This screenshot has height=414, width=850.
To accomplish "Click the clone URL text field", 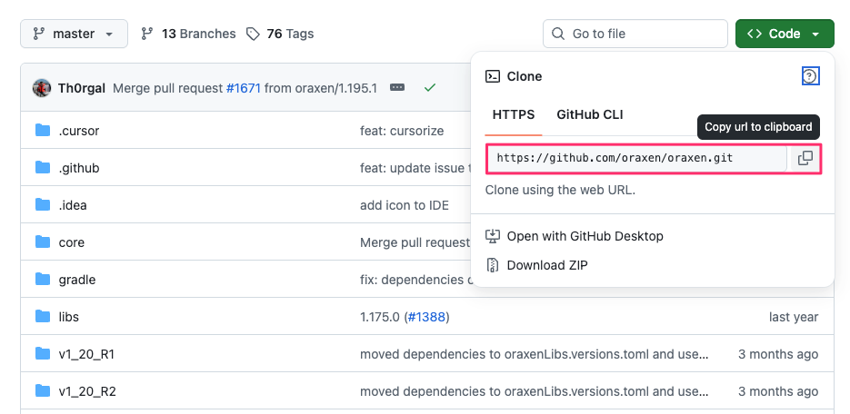I will click(637, 158).
